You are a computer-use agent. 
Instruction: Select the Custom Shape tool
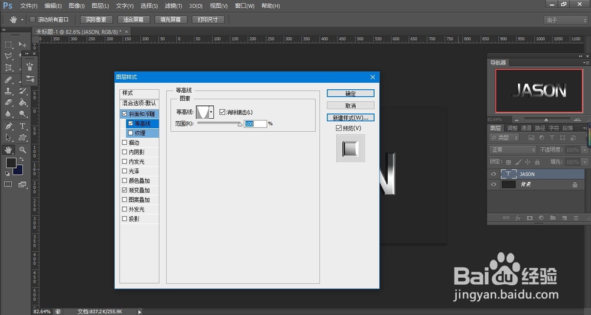[22, 138]
